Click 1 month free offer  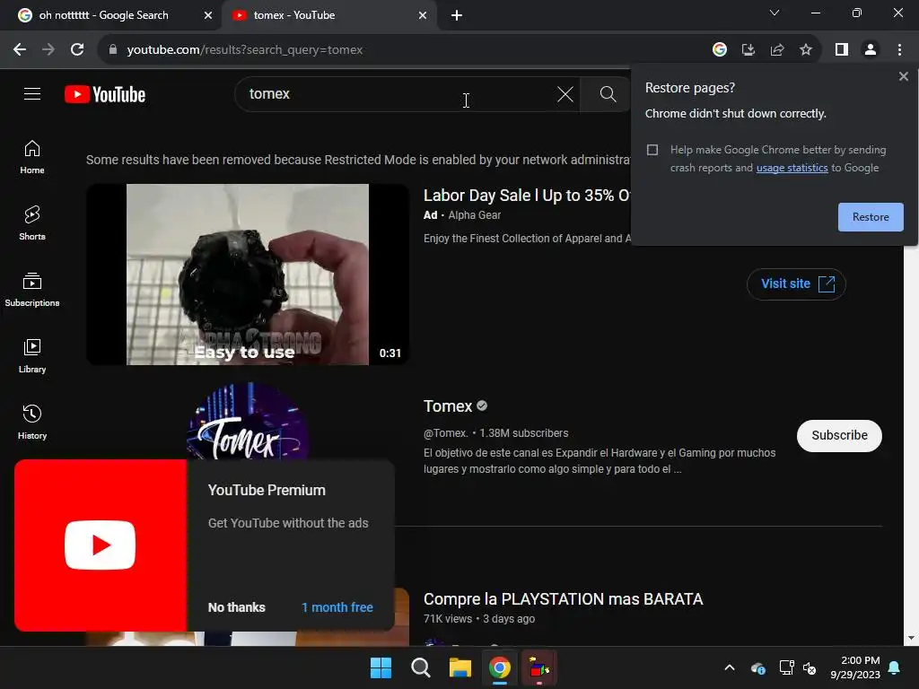(337, 607)
